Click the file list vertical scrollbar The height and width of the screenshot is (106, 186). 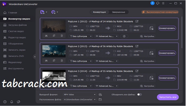click(x=182, y=32)
